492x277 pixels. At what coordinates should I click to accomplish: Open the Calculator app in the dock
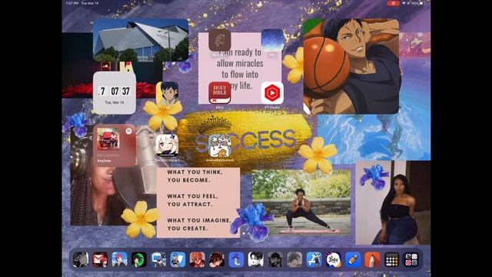click(392, 260)
